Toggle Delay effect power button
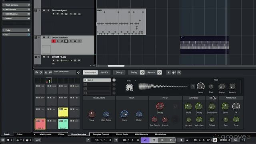 [142, 72]
